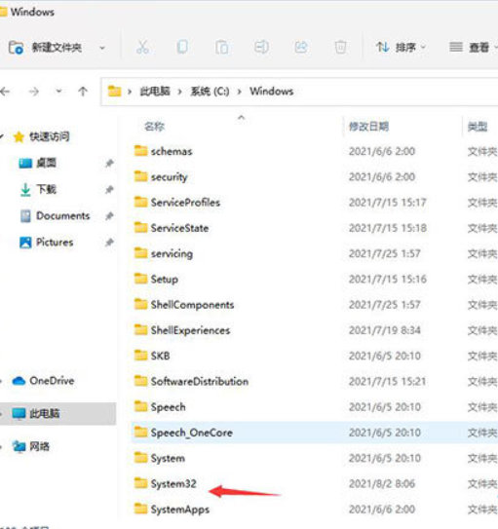Click the folder icon beside System32
Screen dimensions: 498x529
click(x=140, y=483)
